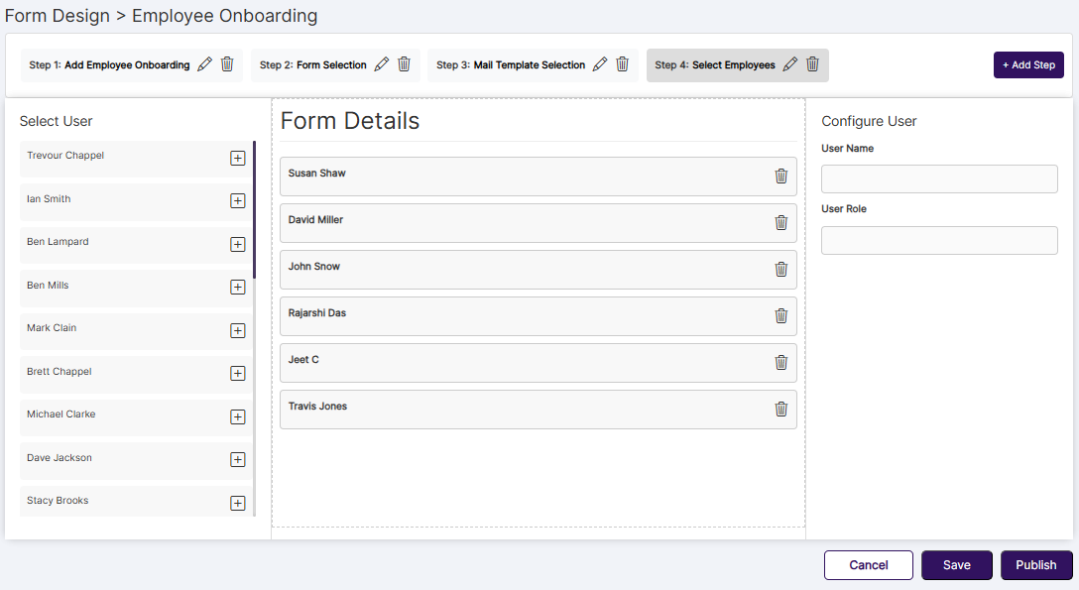Edit the Add Employee Onboarding step name
Image resolution: width=1079 pixels, height=590 pixels.
tap(205, 63)
